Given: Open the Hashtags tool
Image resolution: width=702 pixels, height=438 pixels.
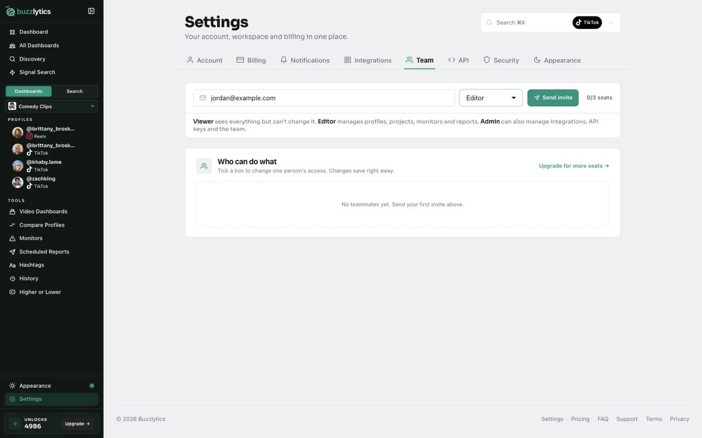Looking at the screenshot, I should [52, 265].
